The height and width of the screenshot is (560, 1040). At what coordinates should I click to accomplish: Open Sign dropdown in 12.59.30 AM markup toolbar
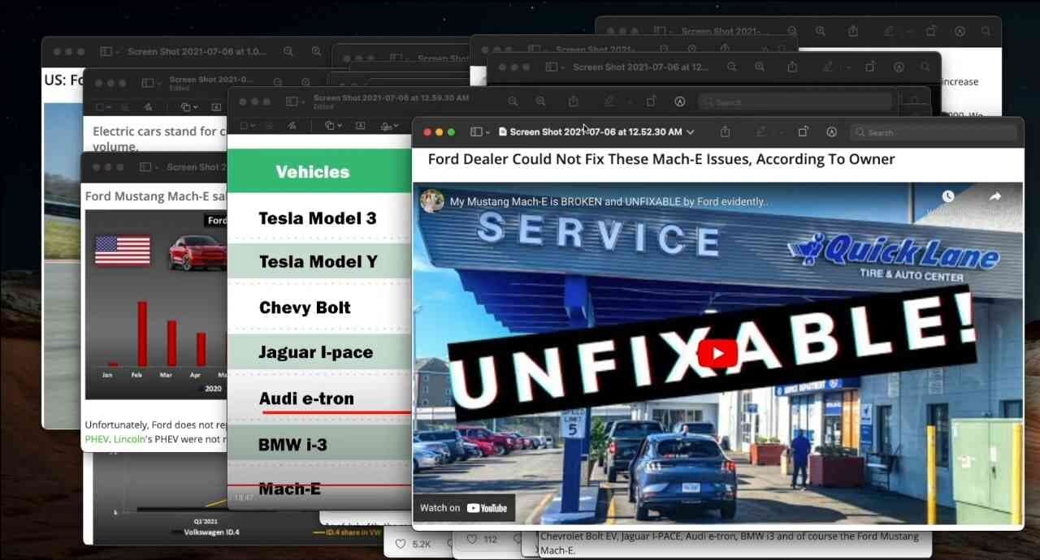(390, 126)
